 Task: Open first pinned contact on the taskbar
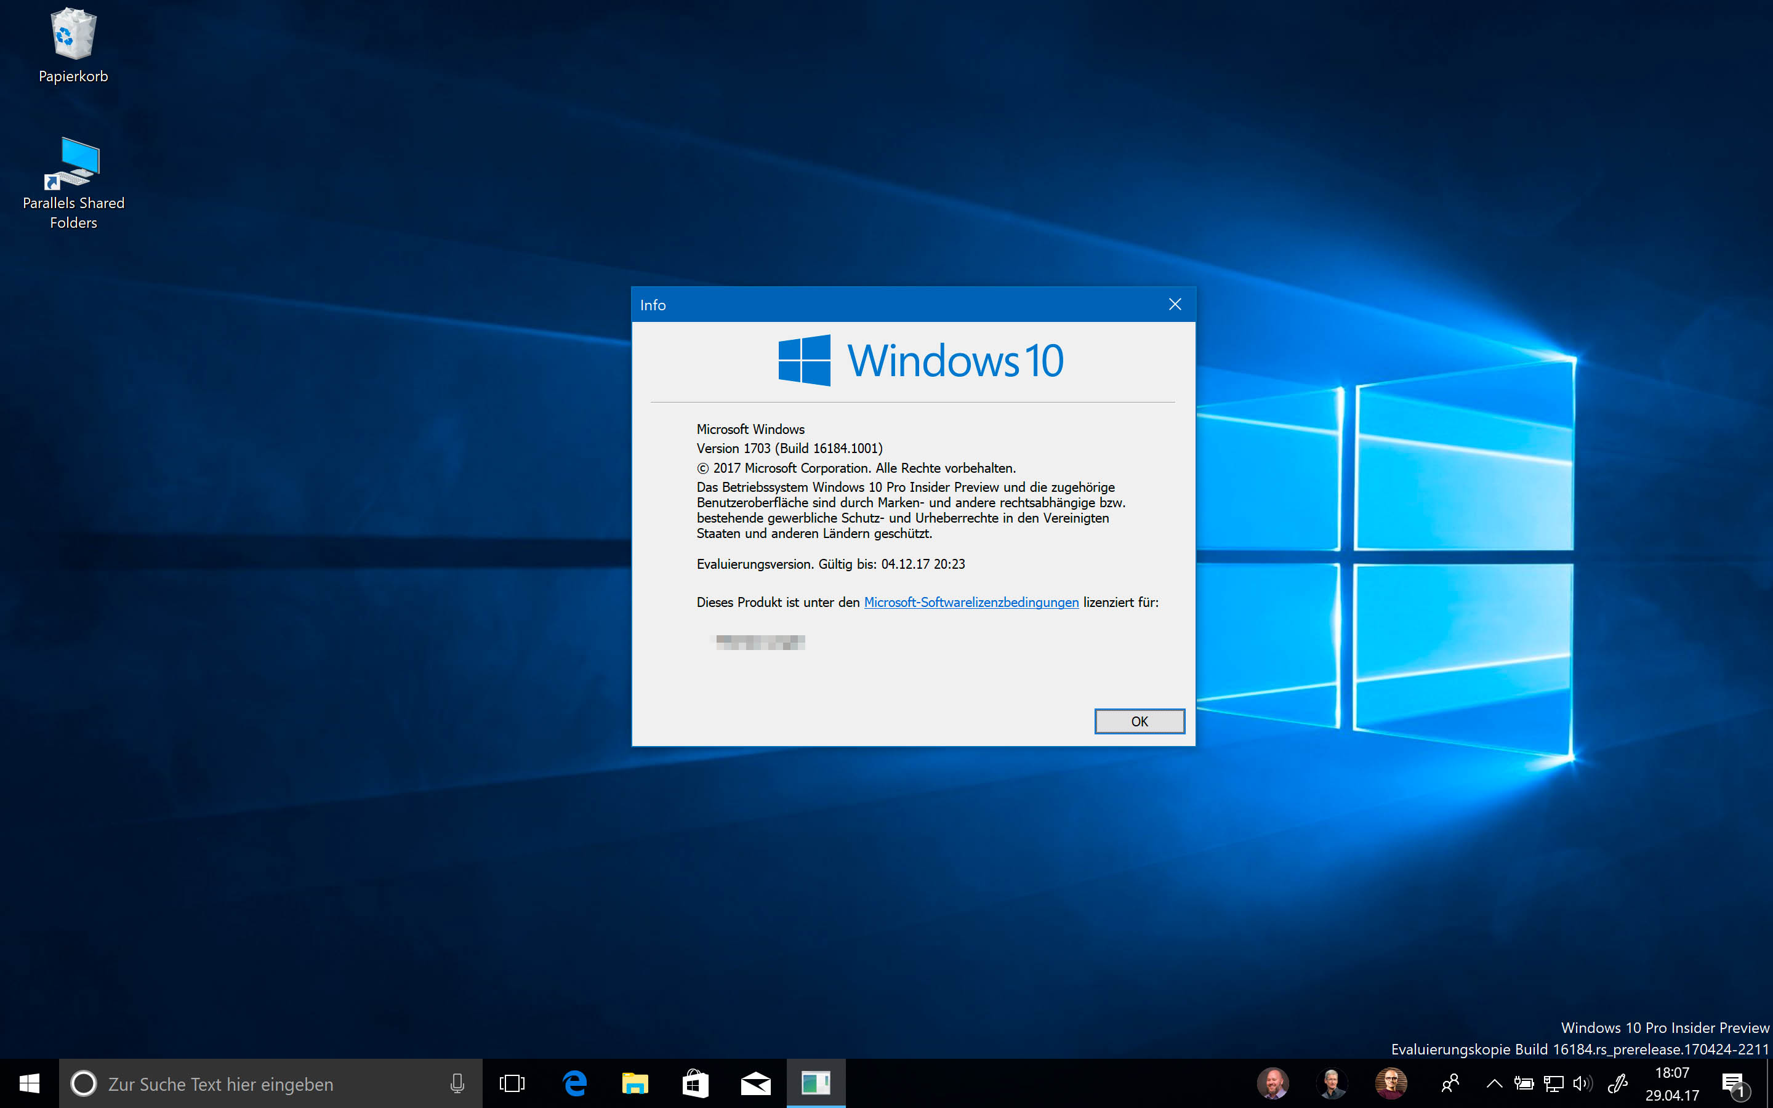click(x=1273, y=1083)
